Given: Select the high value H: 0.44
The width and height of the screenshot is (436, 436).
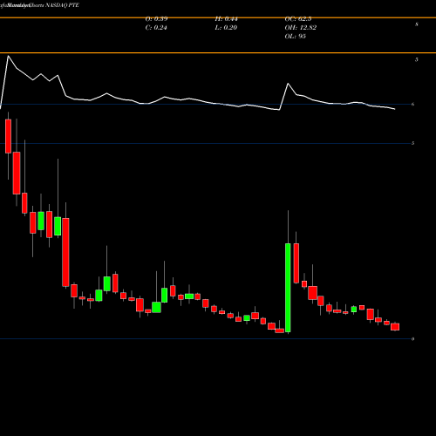Looking at the screenshot, I should [226, 19].
